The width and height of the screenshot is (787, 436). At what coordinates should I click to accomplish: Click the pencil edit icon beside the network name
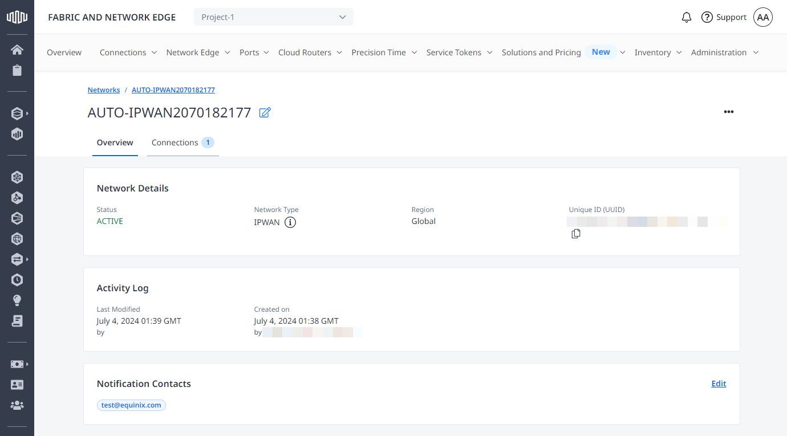[265, 112]
